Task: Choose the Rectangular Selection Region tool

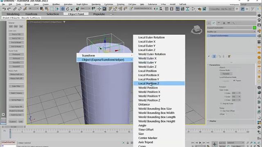Action: pyautogui.click(x=52, y=9)
